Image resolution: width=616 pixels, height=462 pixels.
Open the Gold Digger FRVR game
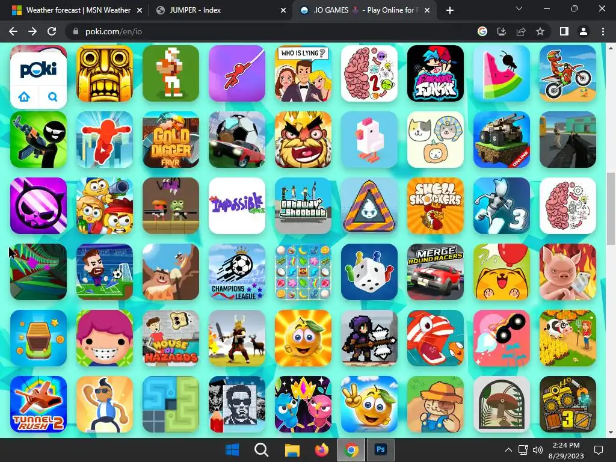pos(170,140)
